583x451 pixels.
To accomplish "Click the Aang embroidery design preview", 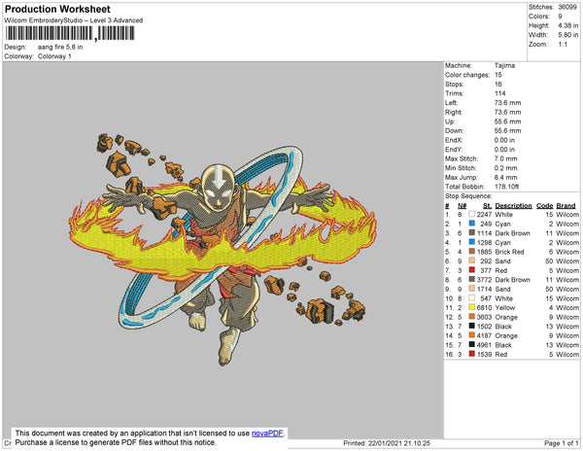I will [223, 249].
